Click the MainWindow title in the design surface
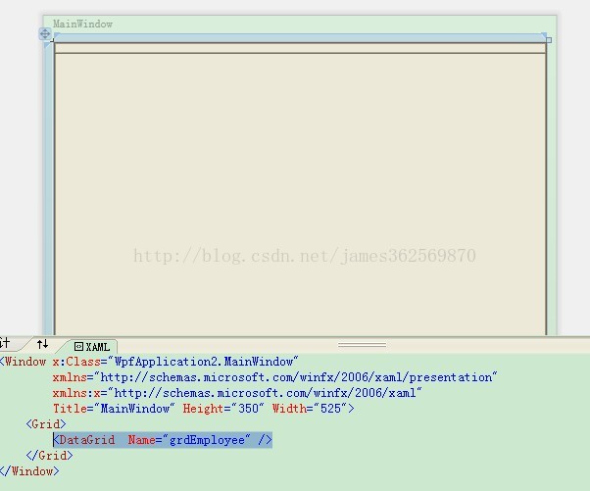Viewport: 590px width, 491px height. (82, 25)
